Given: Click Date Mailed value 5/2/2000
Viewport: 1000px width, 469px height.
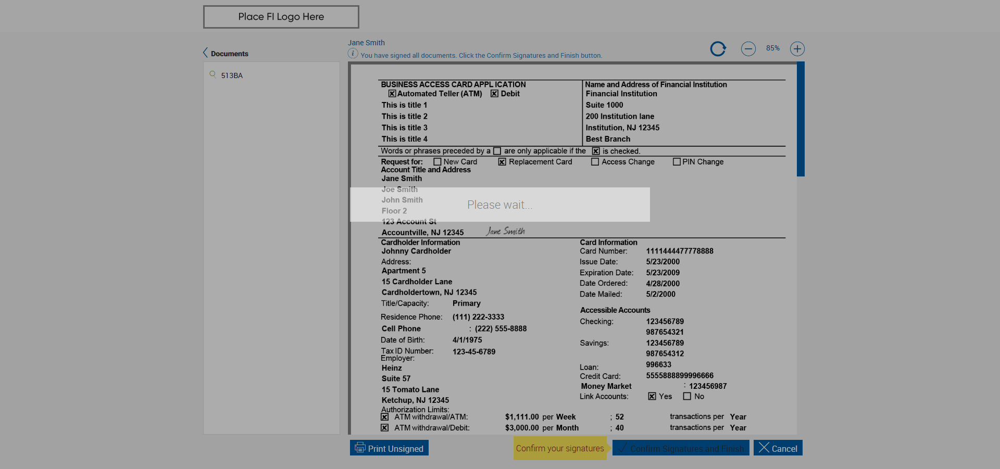Looking at the screenshot, I should tap(660, 294).
